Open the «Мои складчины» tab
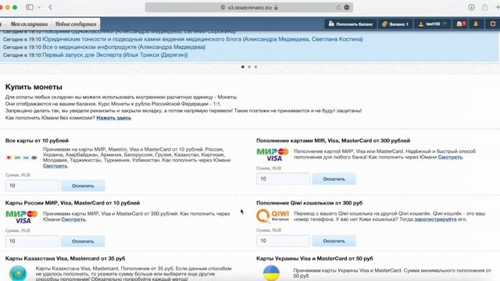This screenshot has width=500, height=281. tap(29, 24)
